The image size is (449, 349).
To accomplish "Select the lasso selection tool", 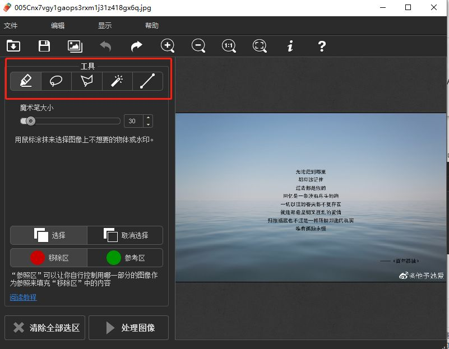I will click(x=56, y=81).
